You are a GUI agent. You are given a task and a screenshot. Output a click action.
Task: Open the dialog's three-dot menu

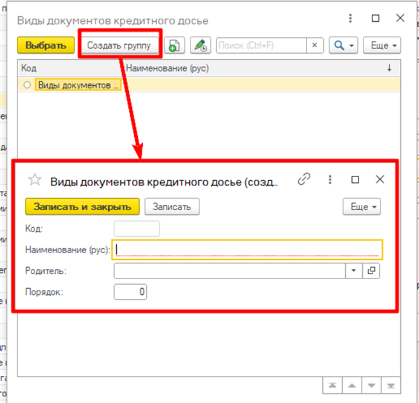[330, 179]
